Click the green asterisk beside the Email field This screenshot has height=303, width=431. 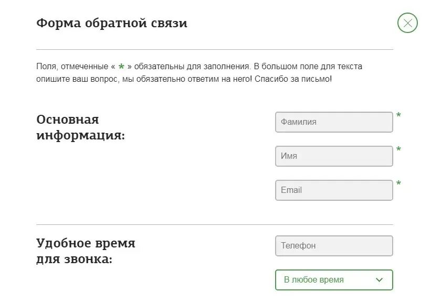(x=398, y=183)
